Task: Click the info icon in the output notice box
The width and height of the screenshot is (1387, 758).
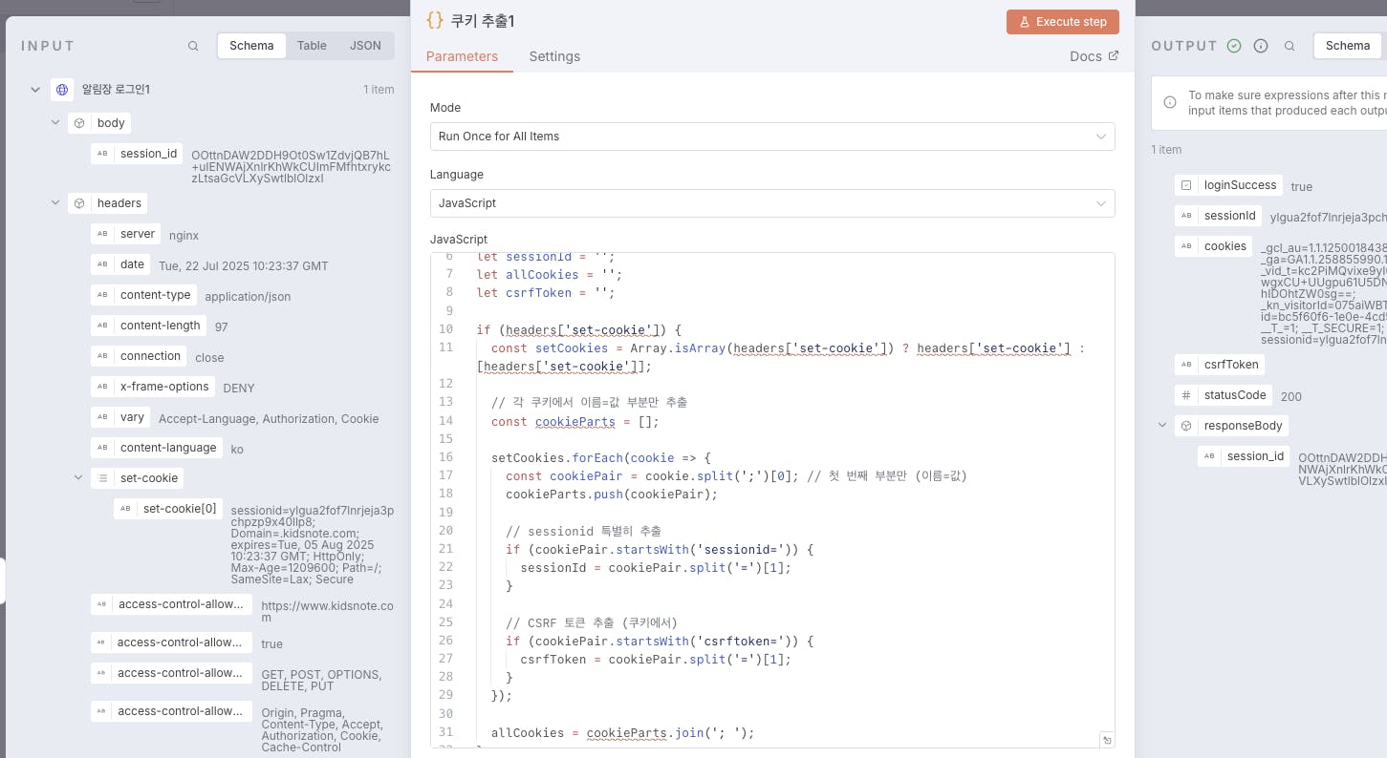Action: [1170, 102]
